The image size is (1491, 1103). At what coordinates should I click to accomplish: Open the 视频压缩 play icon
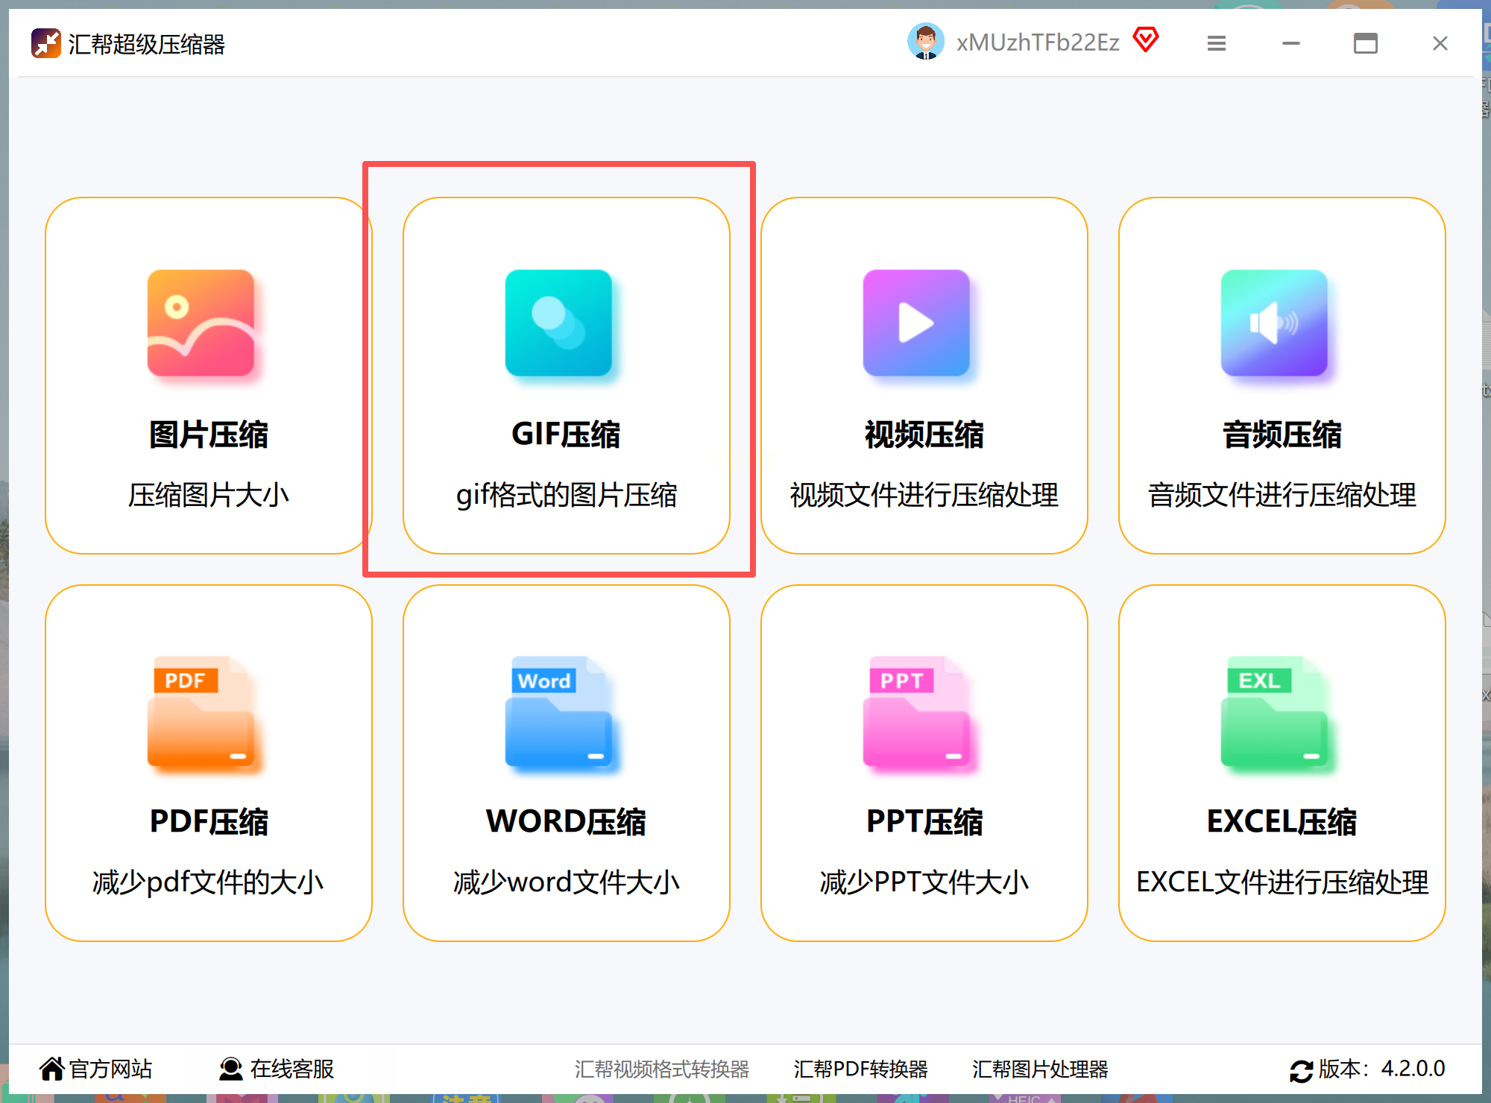(x=916, y=323)
